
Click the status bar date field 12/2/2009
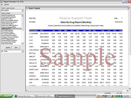pos(107,93)
